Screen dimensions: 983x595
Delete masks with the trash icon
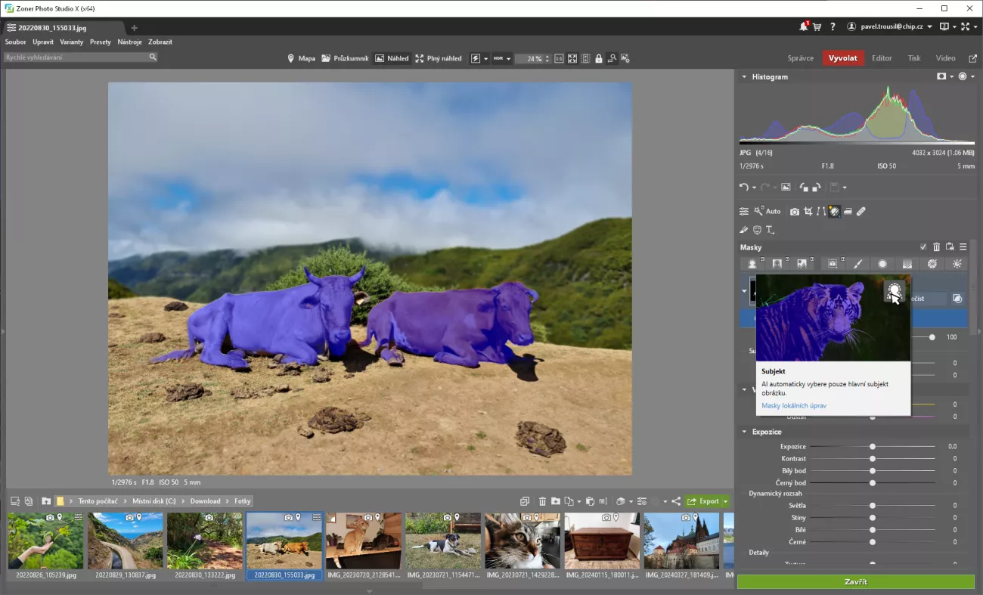click(936, 247)
